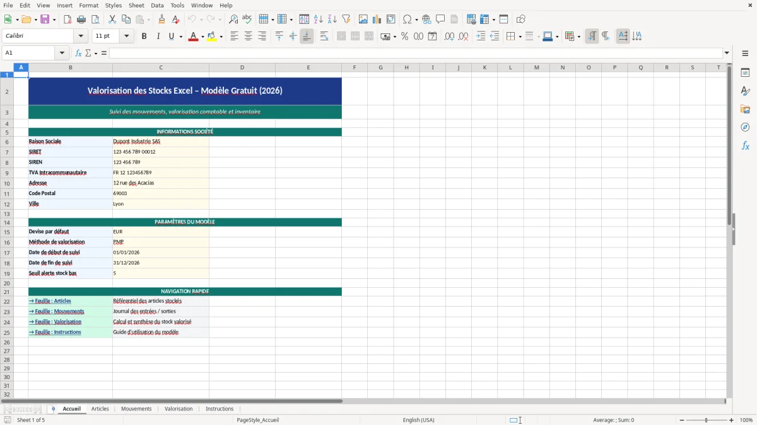The height and width of the screenshot is (425, 757).
Task: Open the Calibri font name dropdown
Action: [x=81, y=37]
